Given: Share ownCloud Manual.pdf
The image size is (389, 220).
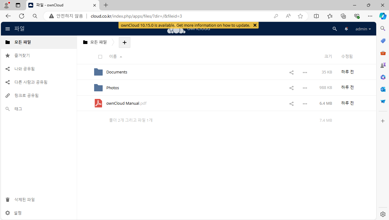Looking at the screenshot, I should coord(292,103).
